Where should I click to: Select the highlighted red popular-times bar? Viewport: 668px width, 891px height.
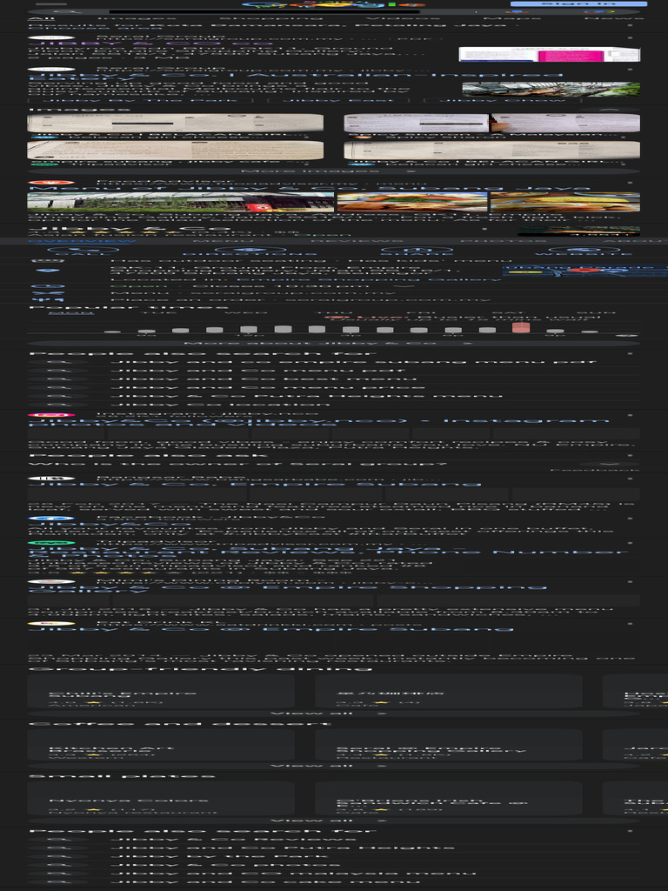click(x=521, y=327)
